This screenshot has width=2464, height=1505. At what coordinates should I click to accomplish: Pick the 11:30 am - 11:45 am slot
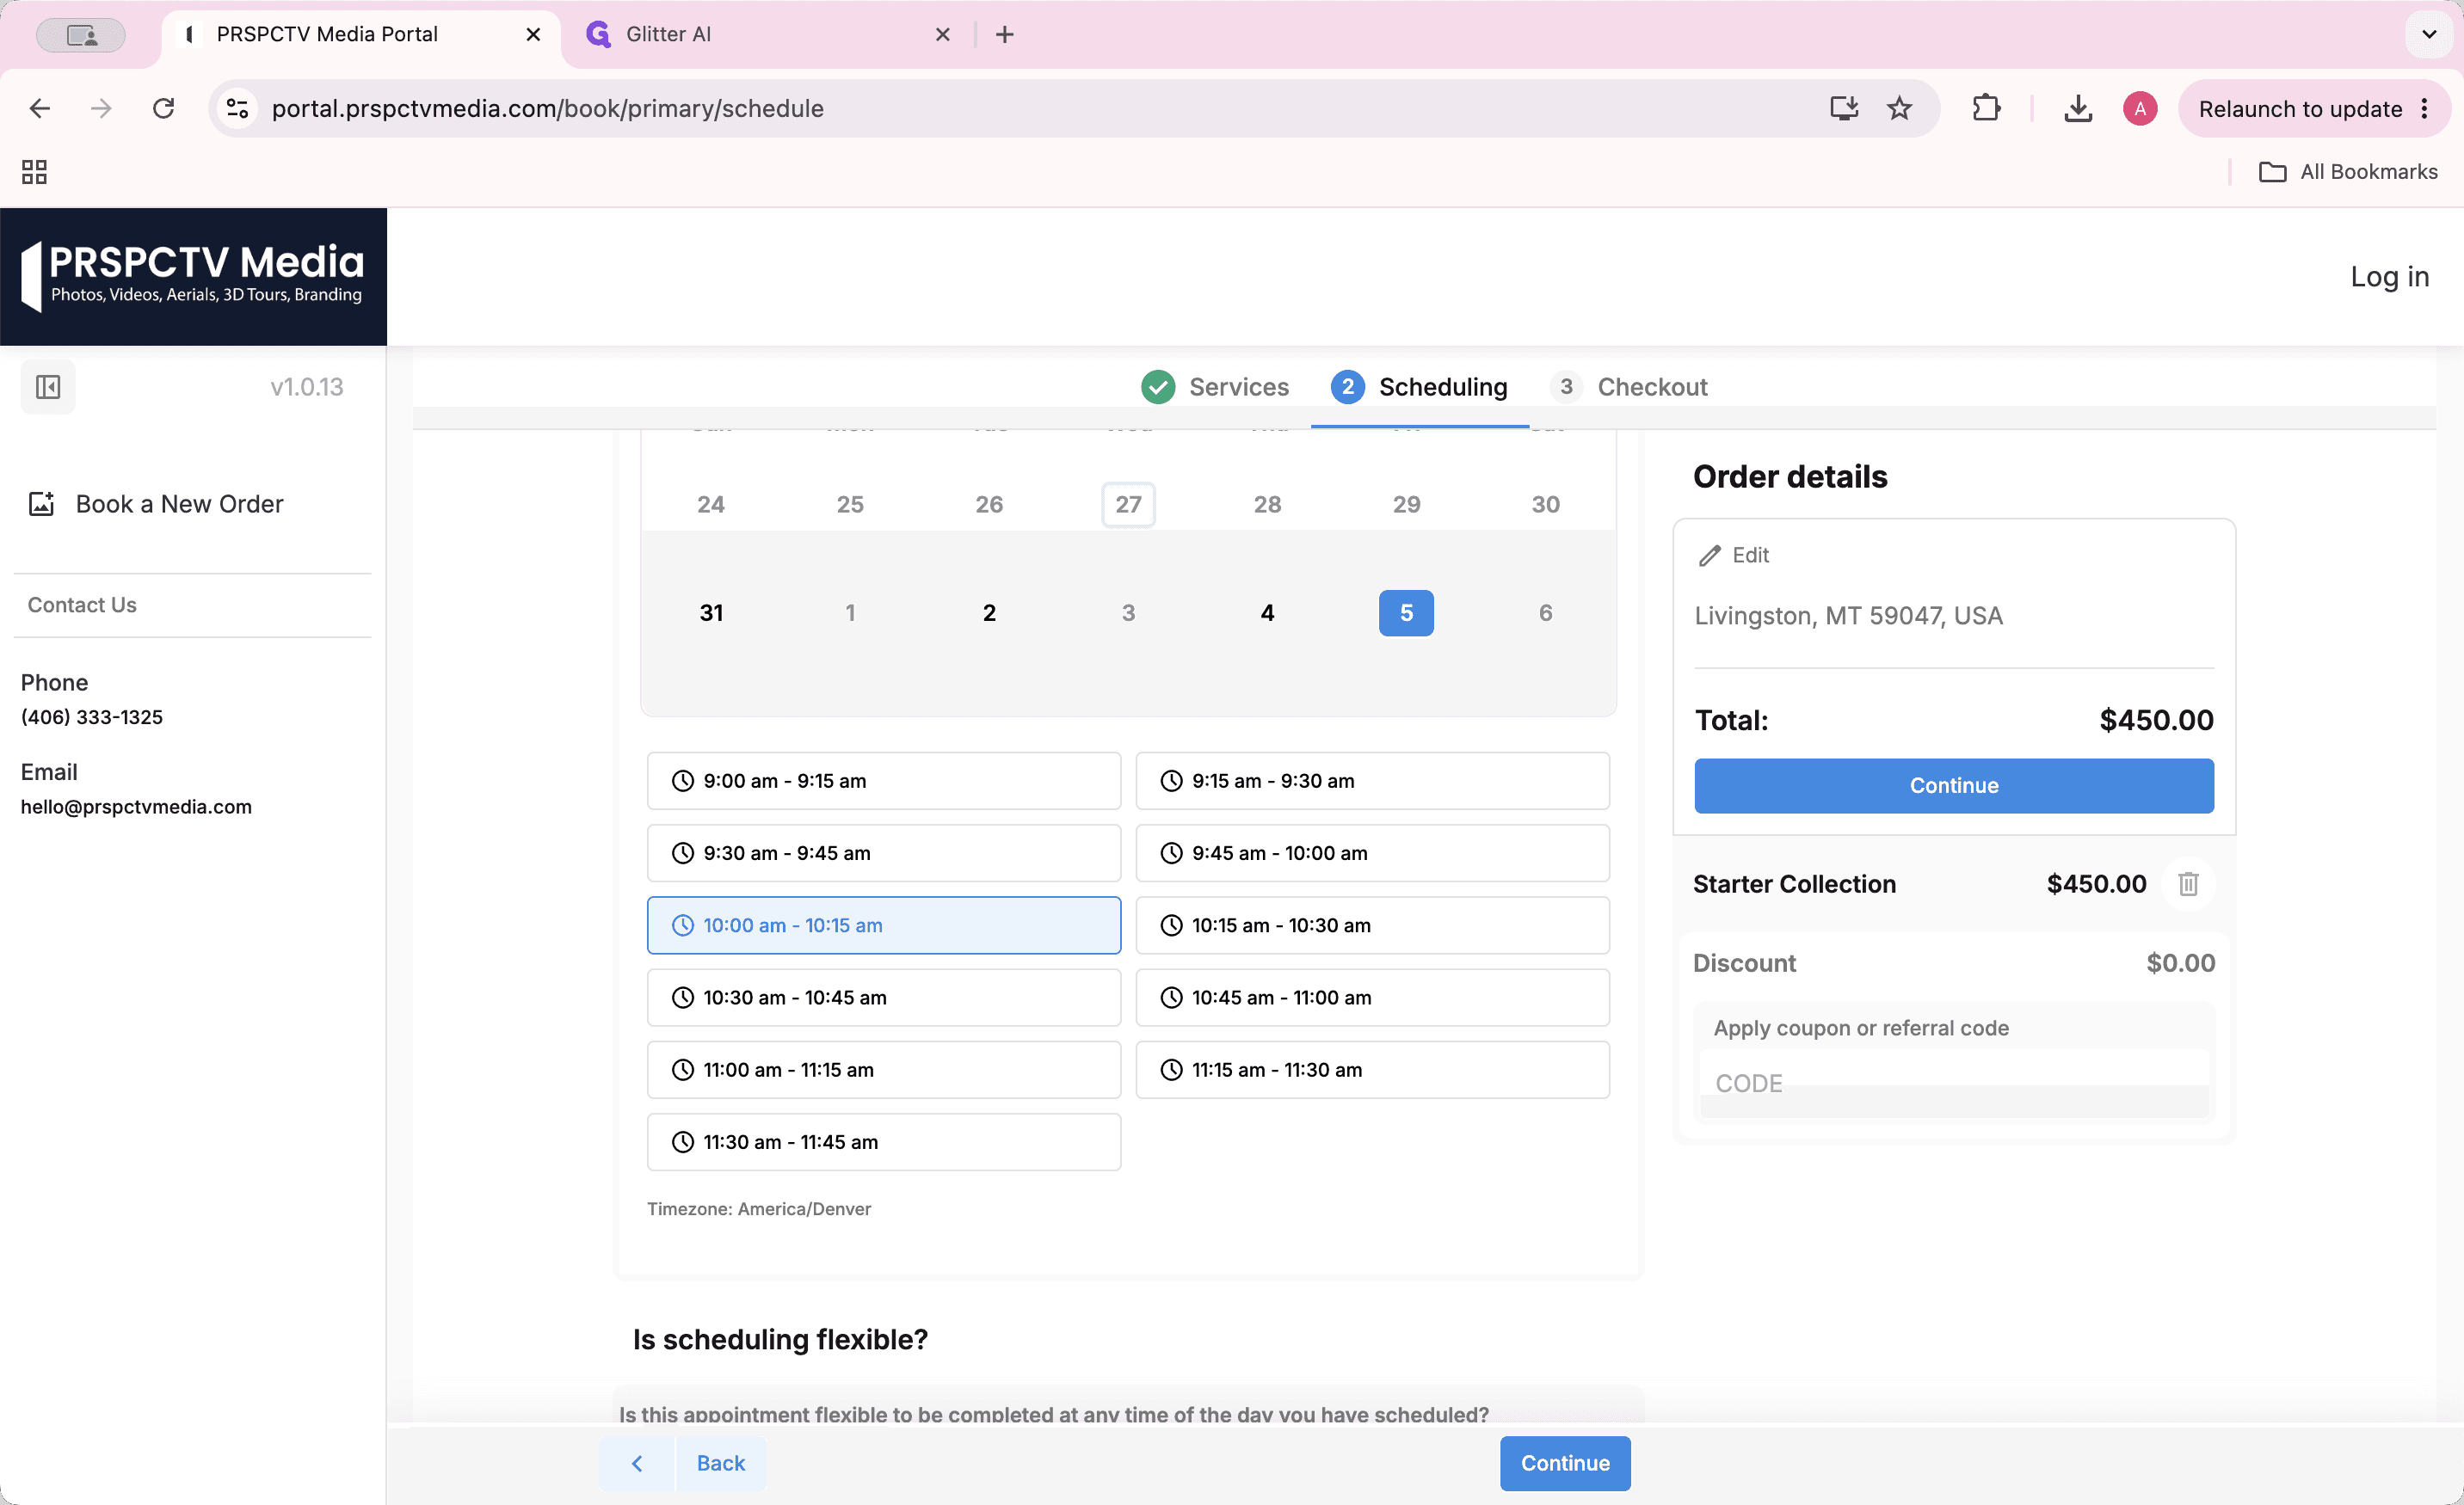coord(884,1142)
